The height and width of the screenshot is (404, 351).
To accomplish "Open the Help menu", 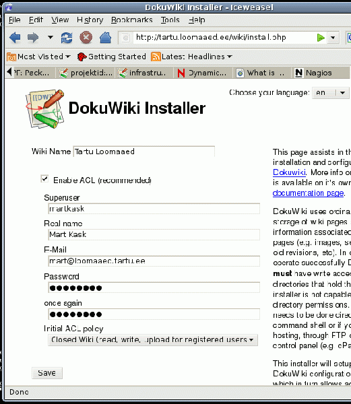I will click(197, 20).
